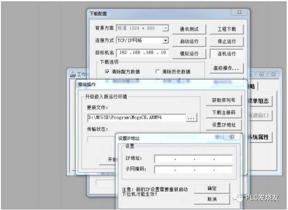Enable 清除历史数据 checkbox
The width and height of the screenshot is (288, 210).
click(157, 71)
